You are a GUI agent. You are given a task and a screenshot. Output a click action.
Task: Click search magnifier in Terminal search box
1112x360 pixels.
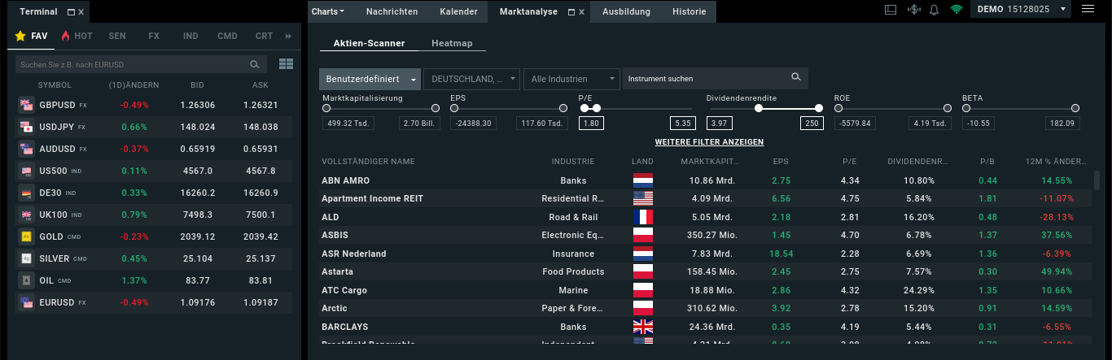tap(255, 64)
